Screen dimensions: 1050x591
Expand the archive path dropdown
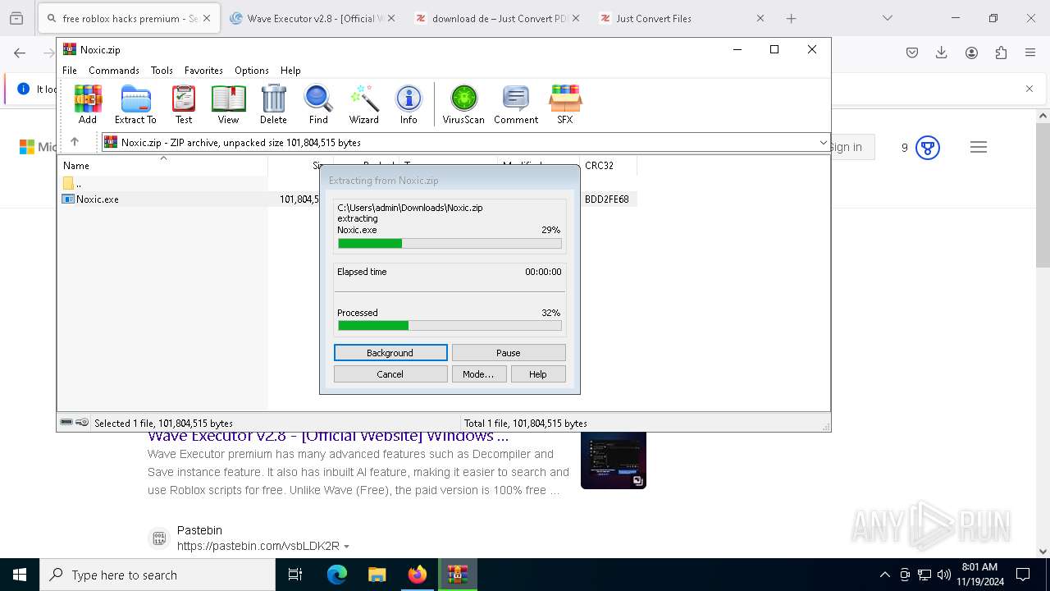[823, 143]
